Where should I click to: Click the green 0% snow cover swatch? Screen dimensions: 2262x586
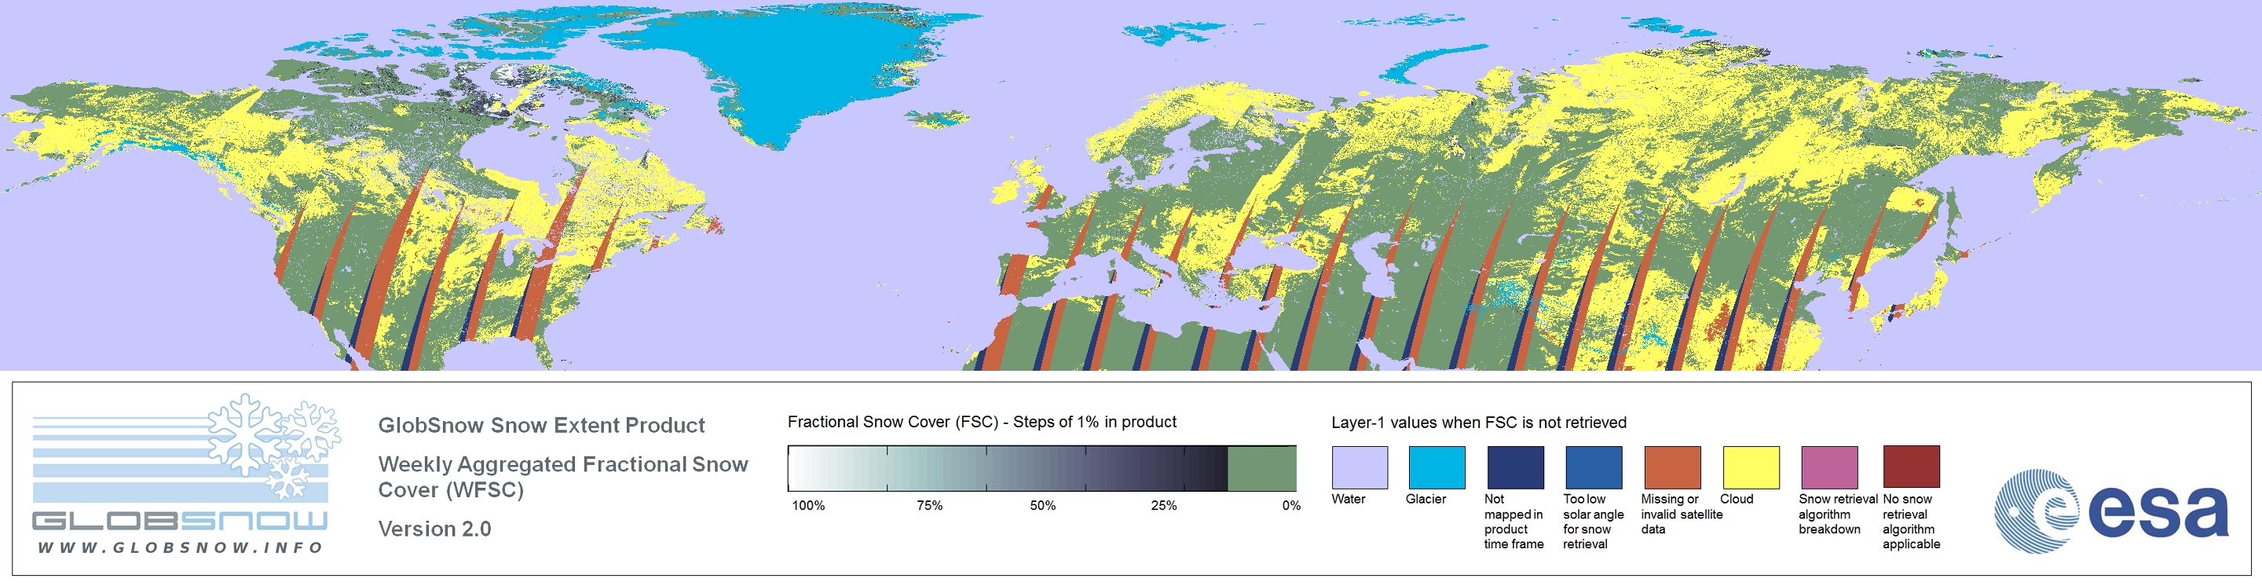1262,468
